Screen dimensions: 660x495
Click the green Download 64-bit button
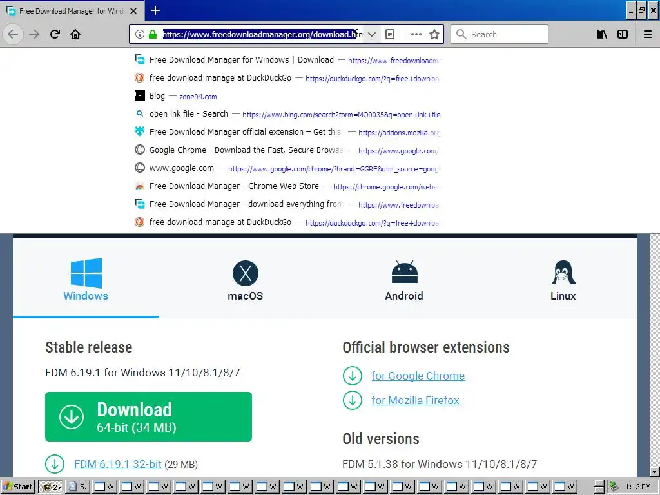click(x=148, y=417)
